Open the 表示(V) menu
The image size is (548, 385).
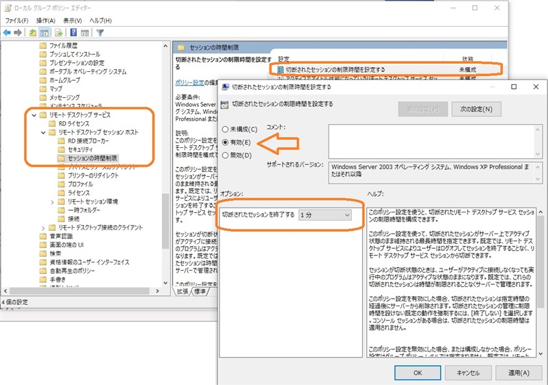point(72,21)
